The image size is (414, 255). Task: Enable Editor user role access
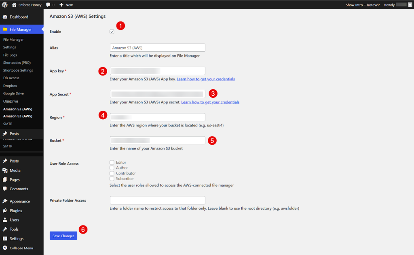tap(112, 162)
